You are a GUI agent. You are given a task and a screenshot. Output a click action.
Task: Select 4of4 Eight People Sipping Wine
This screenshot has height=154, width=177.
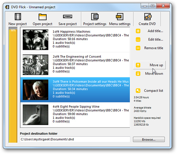click(x=75, y=115)
